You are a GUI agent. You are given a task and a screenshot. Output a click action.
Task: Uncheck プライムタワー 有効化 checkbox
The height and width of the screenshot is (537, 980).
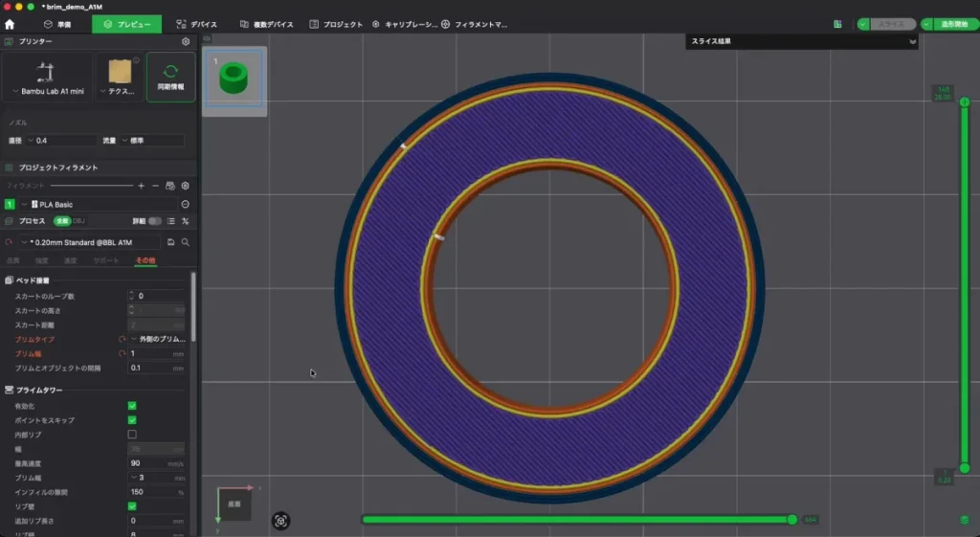[x=132, y=406]
